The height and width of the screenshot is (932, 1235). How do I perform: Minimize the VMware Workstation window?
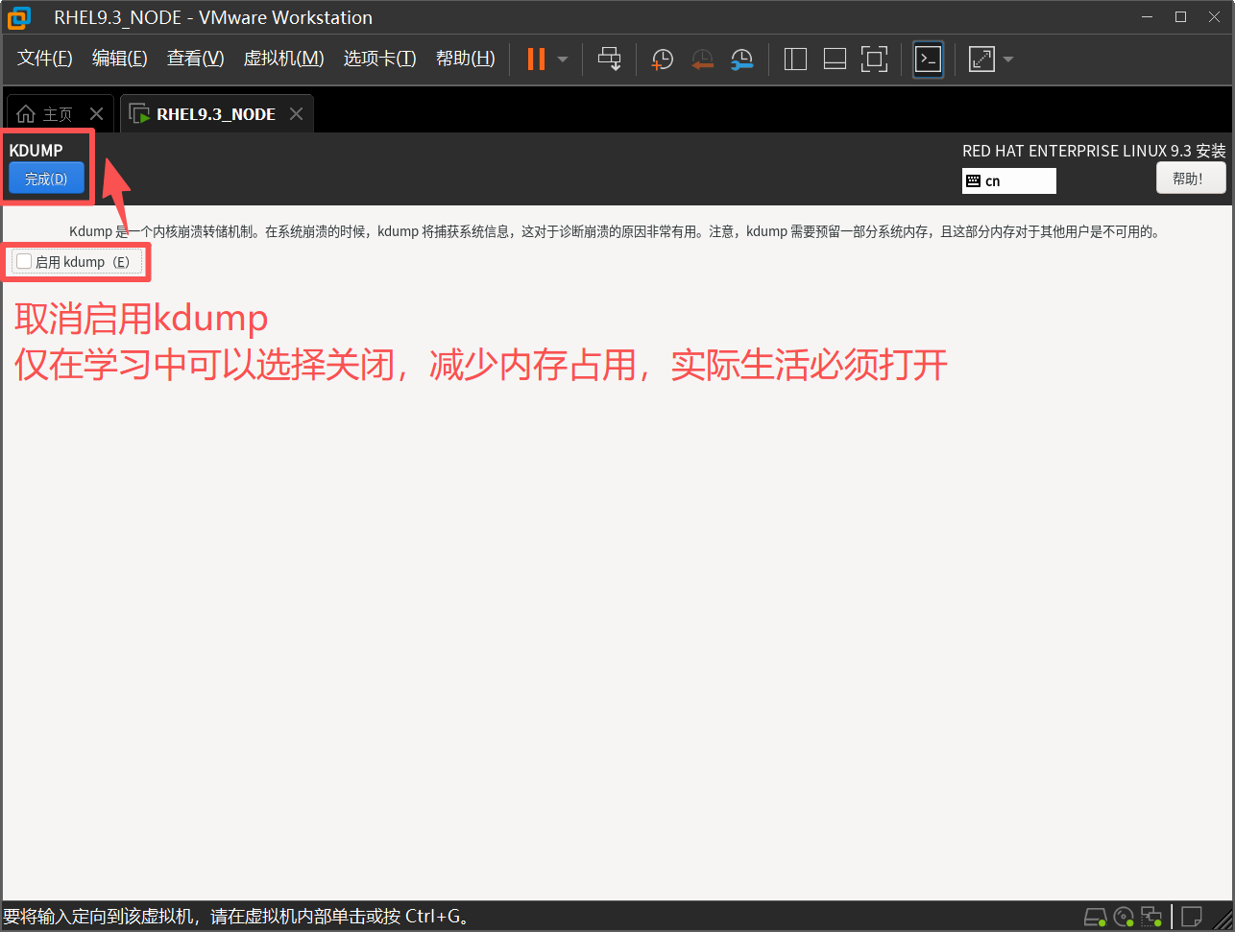click(1146, 17)
